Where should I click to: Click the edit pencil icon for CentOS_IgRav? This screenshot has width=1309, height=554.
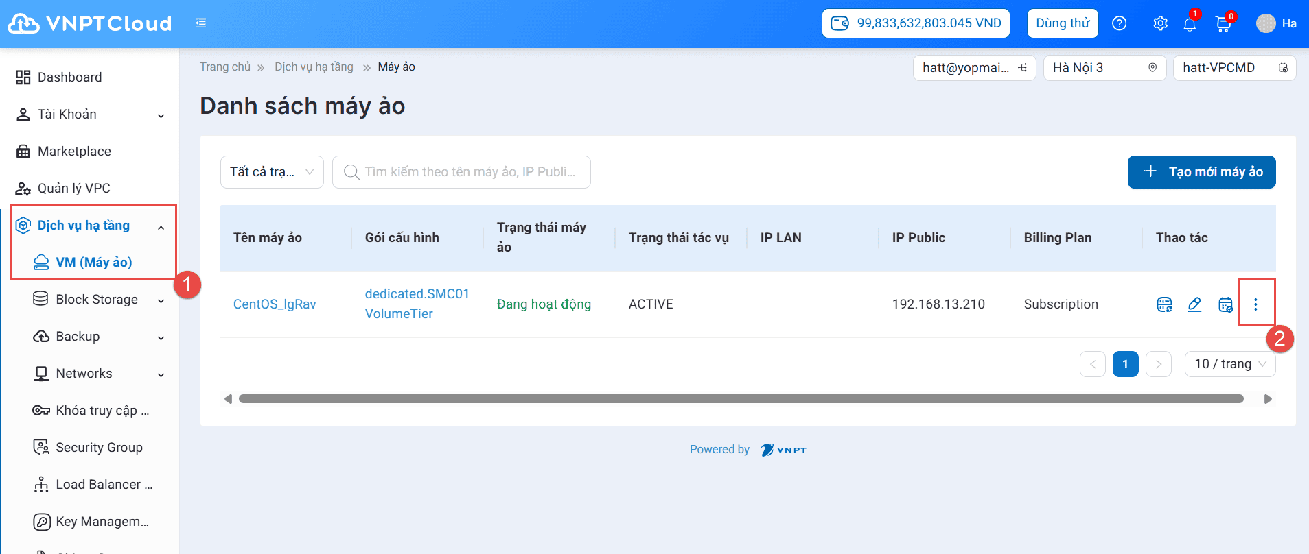tap(1194, 304)
